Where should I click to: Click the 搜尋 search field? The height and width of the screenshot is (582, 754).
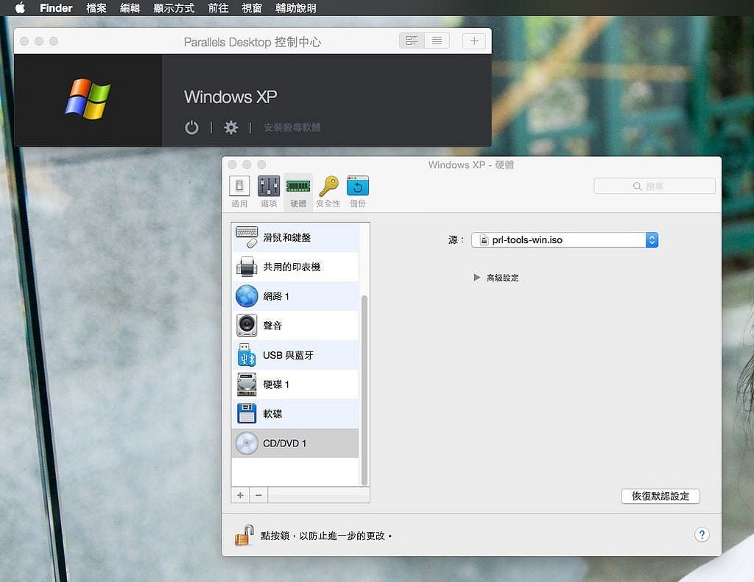click(655, 186)
